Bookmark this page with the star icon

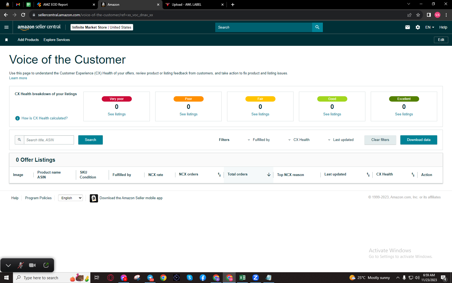[418, 15]
